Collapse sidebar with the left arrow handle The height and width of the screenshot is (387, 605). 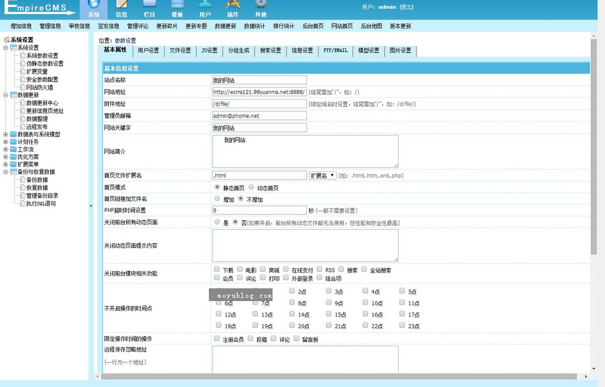90,206
